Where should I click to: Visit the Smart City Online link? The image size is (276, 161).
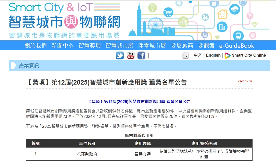245,55
